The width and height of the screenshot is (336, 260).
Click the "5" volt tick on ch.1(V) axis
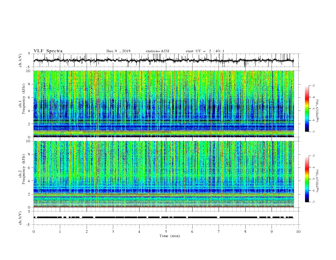coord(29,54)
